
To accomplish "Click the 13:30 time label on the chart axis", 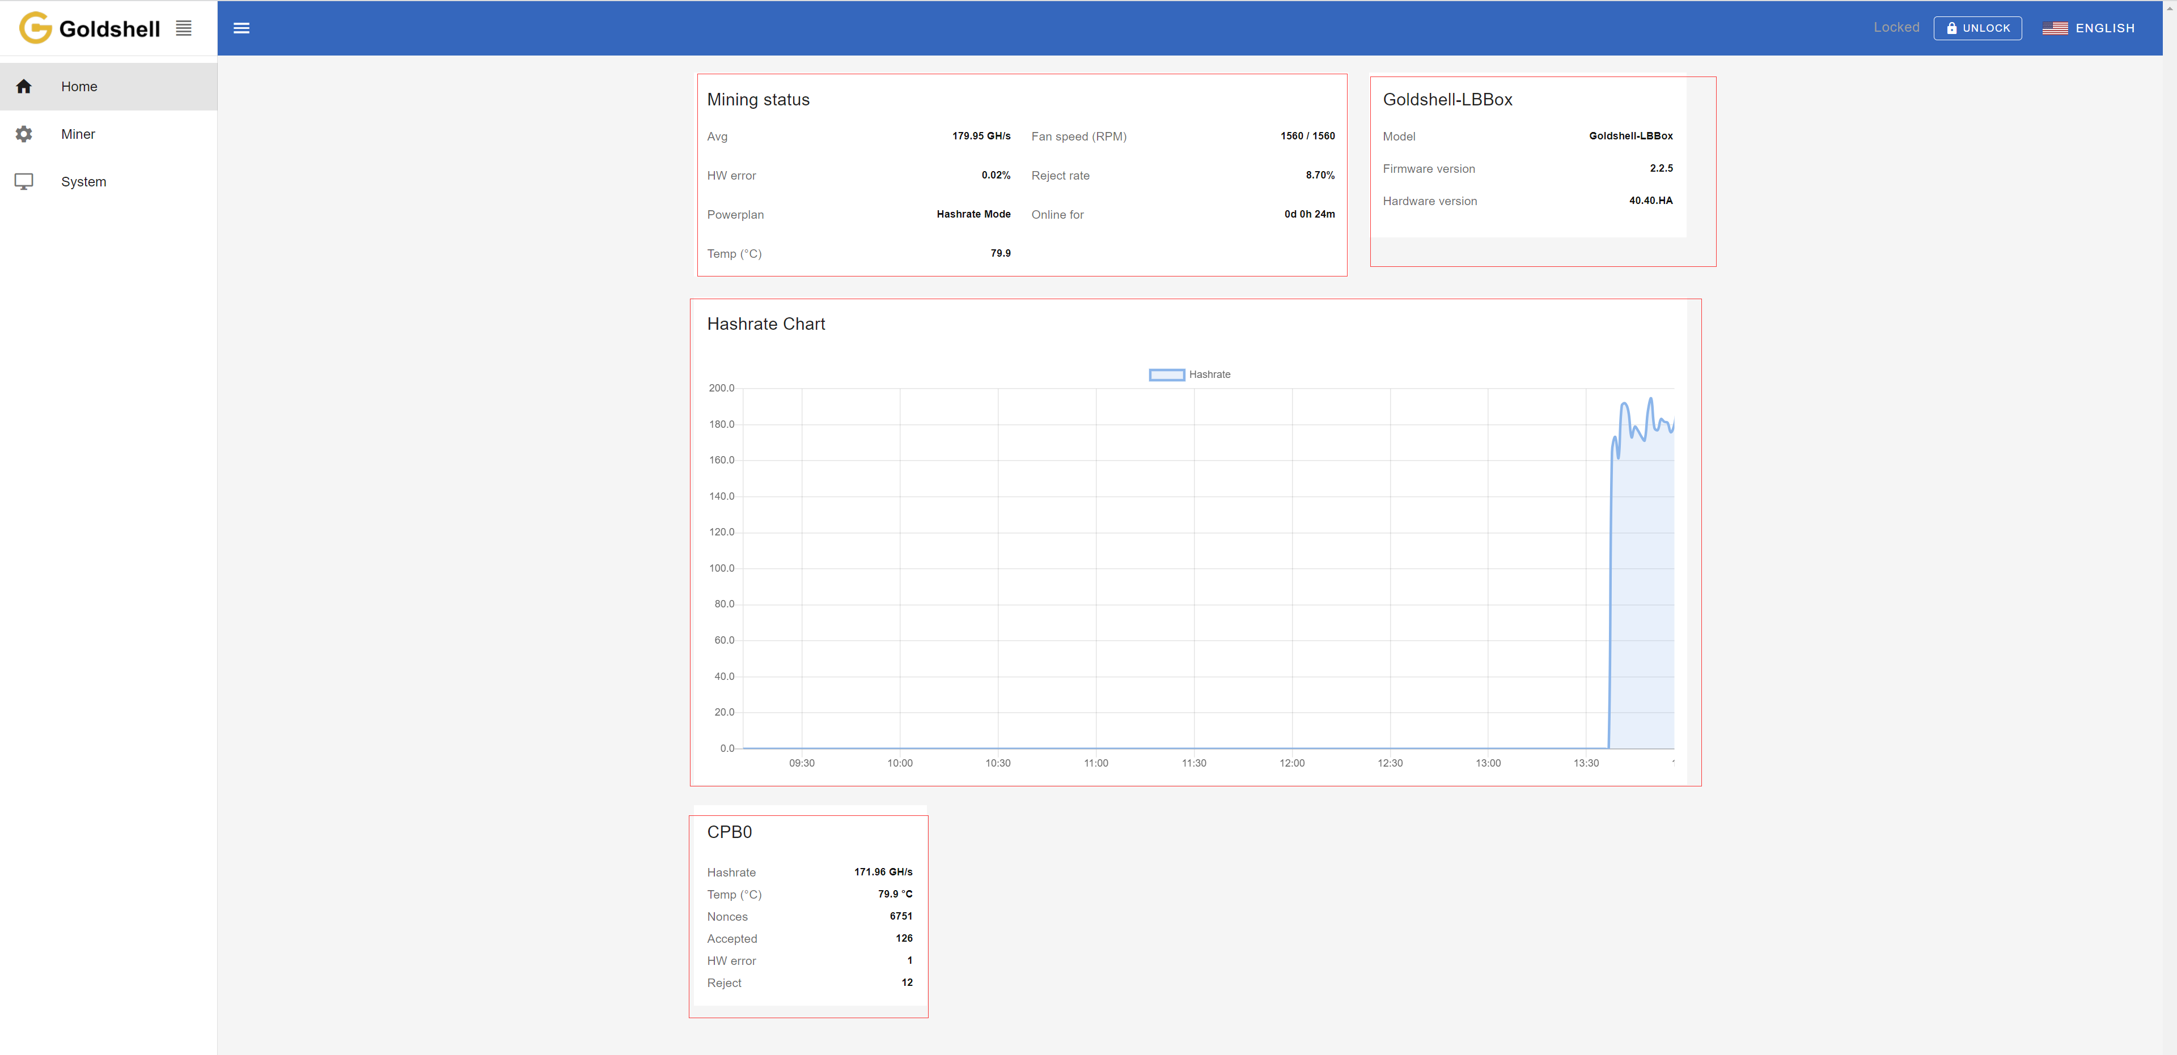I will point(1586,764).
